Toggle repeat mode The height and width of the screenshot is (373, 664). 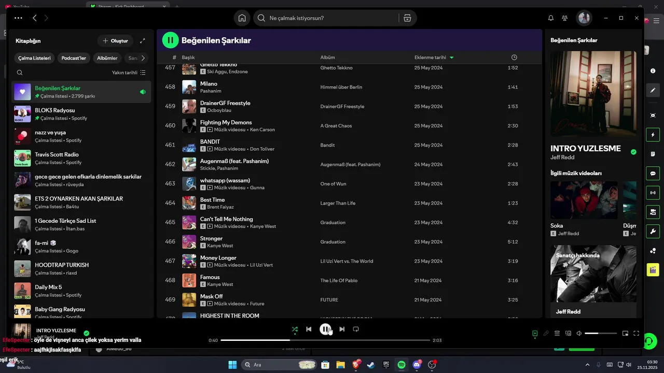pos(356,329)
